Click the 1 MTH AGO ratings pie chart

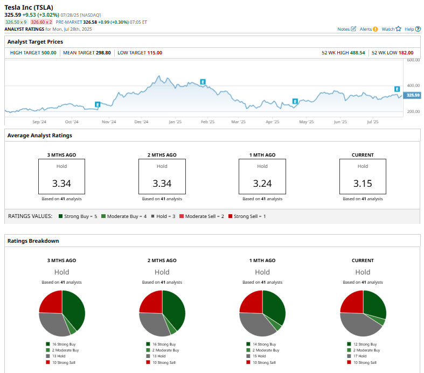point(262,313)
